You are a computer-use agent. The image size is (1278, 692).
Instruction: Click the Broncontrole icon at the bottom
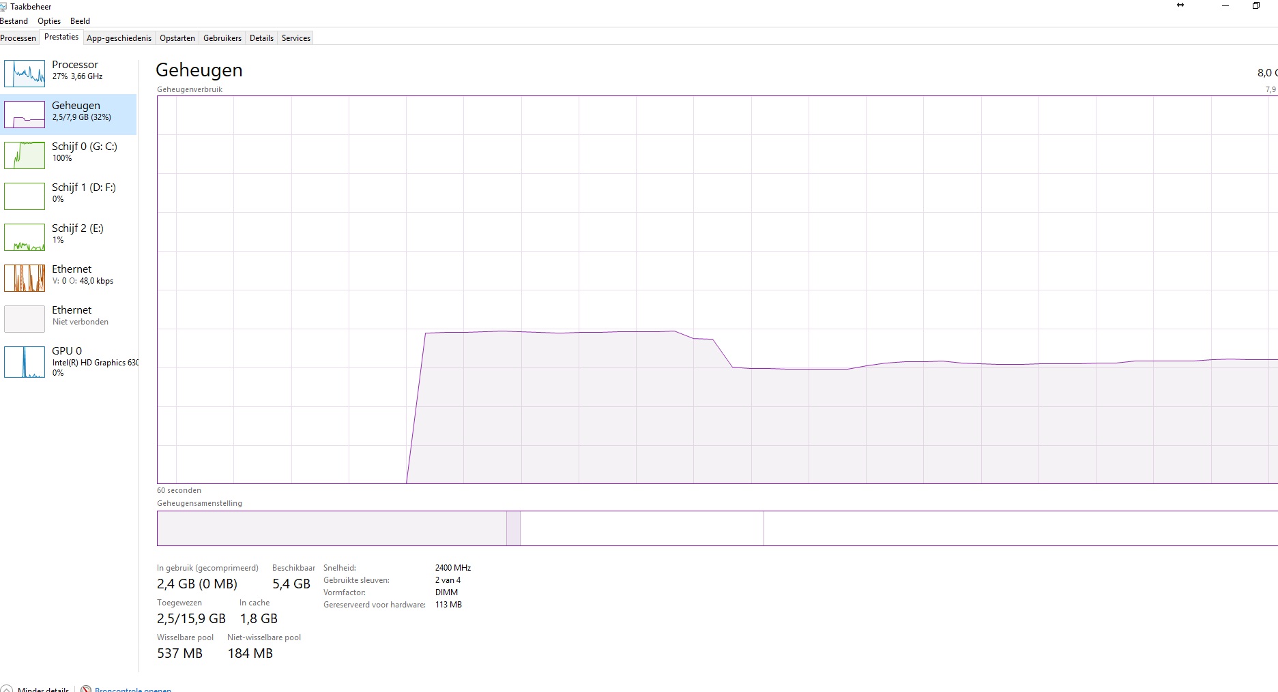click(86, 689)
